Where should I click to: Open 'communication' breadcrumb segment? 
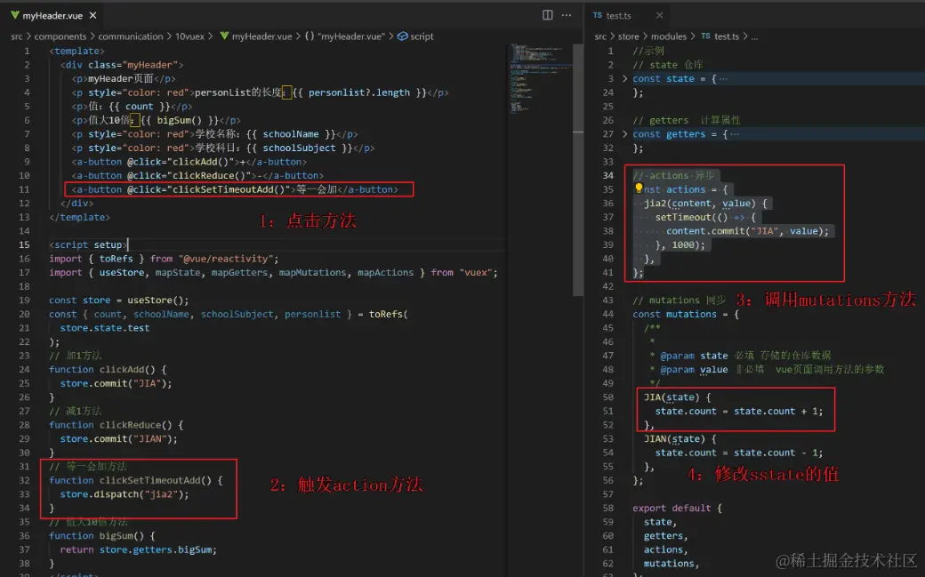[x=131, y=36]
